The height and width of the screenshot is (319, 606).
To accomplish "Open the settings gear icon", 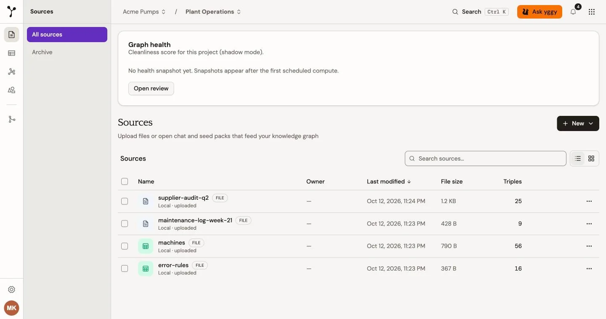I will point(12,290).
